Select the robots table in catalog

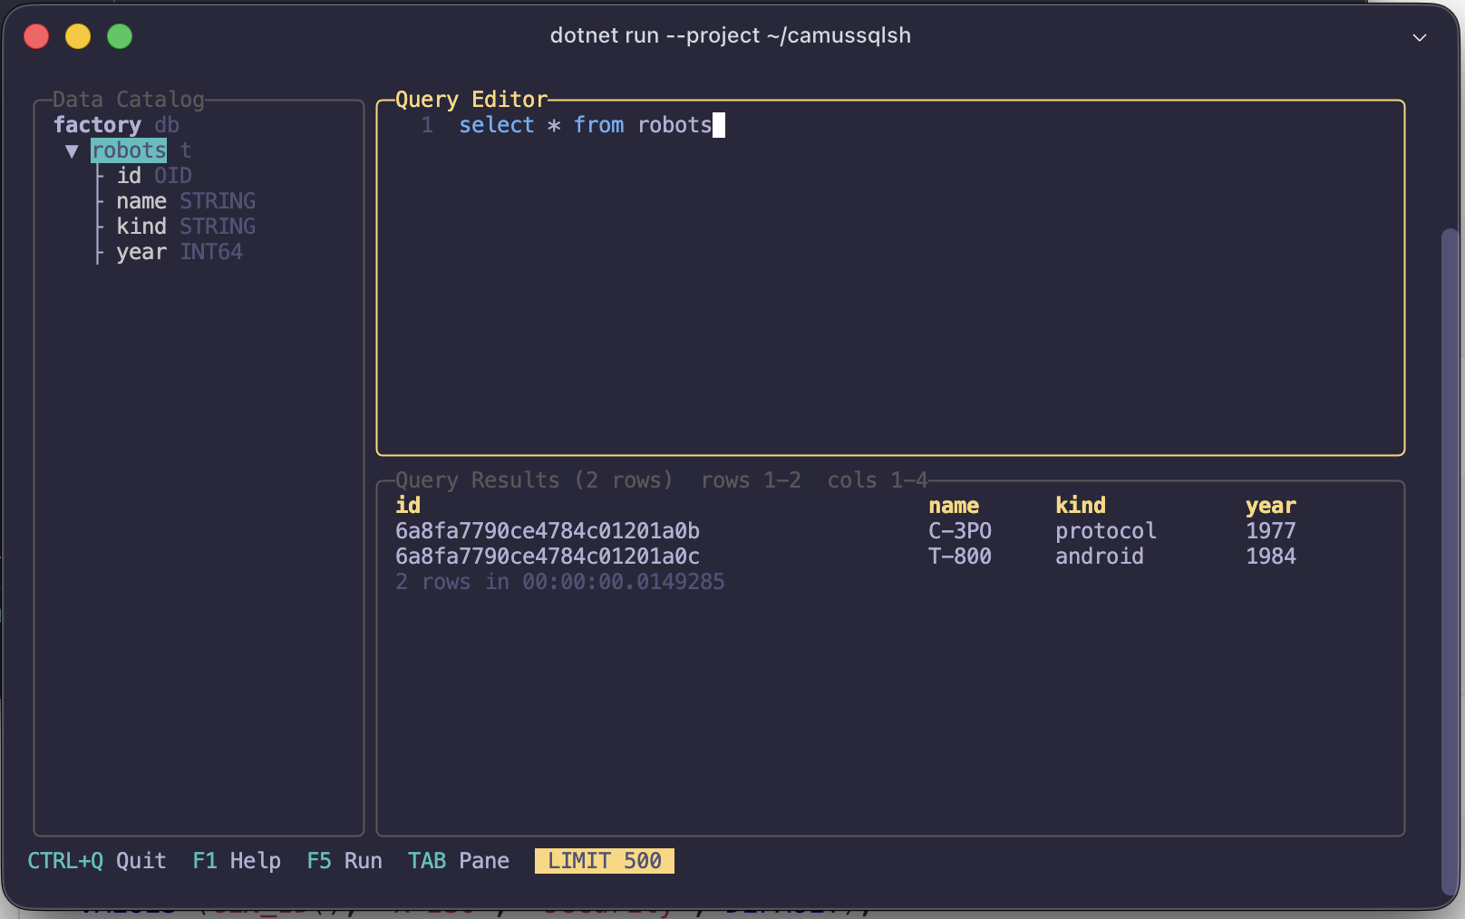(129, 150)
